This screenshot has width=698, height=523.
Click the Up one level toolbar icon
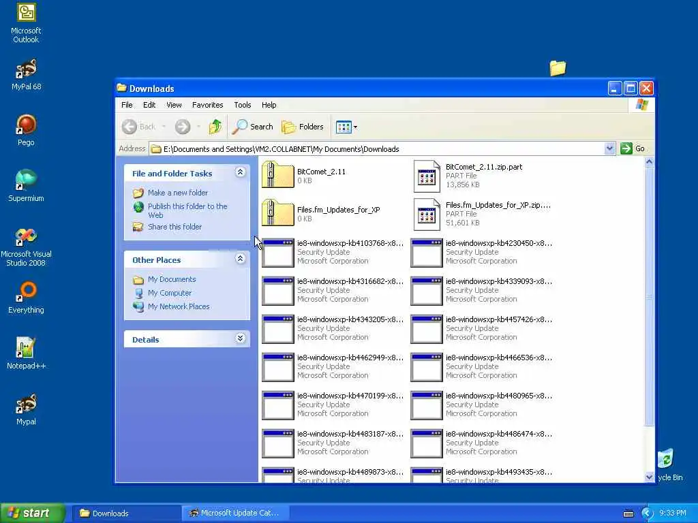point(215,127)
